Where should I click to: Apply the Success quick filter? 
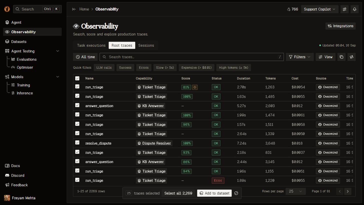[x=125, y=68]
